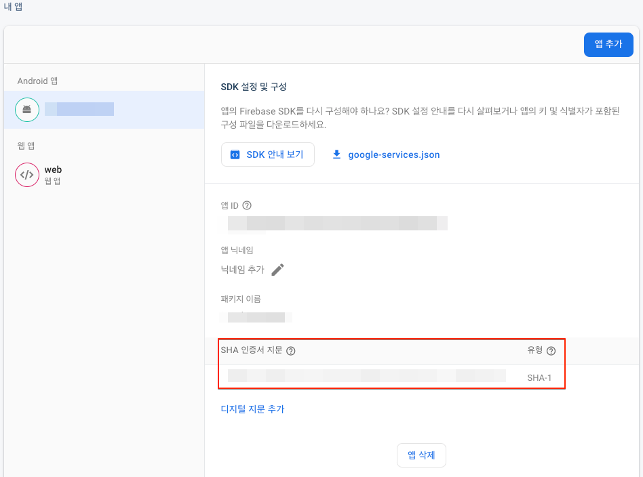Select the SHA-1 type value

[x=539, y=377]
